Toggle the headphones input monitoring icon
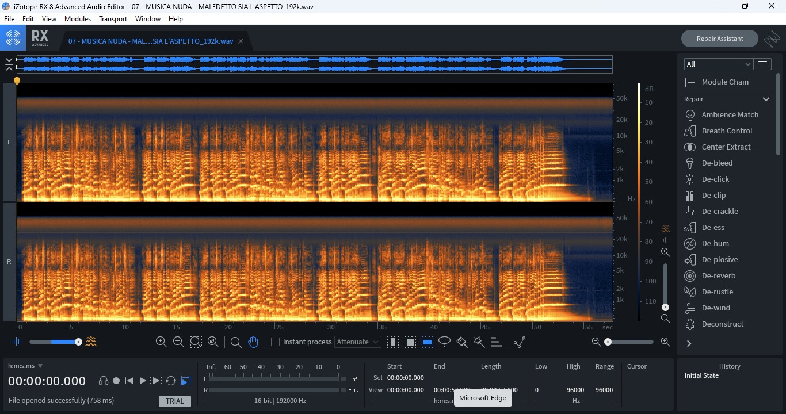 pyautogui.click(x=104, y=381)
